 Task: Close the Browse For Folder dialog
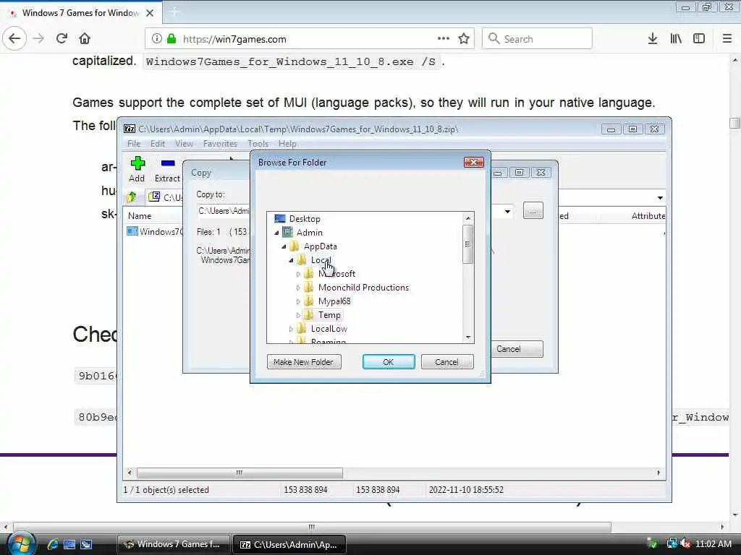coord(473,163)
